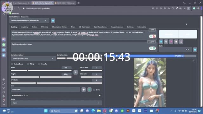203x114 pixels.
Task: Save style using the floppy disk icon
Action: pos(181,41)
